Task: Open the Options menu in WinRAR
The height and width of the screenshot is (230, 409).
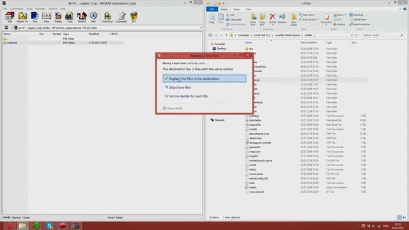Action: (52, 8)
